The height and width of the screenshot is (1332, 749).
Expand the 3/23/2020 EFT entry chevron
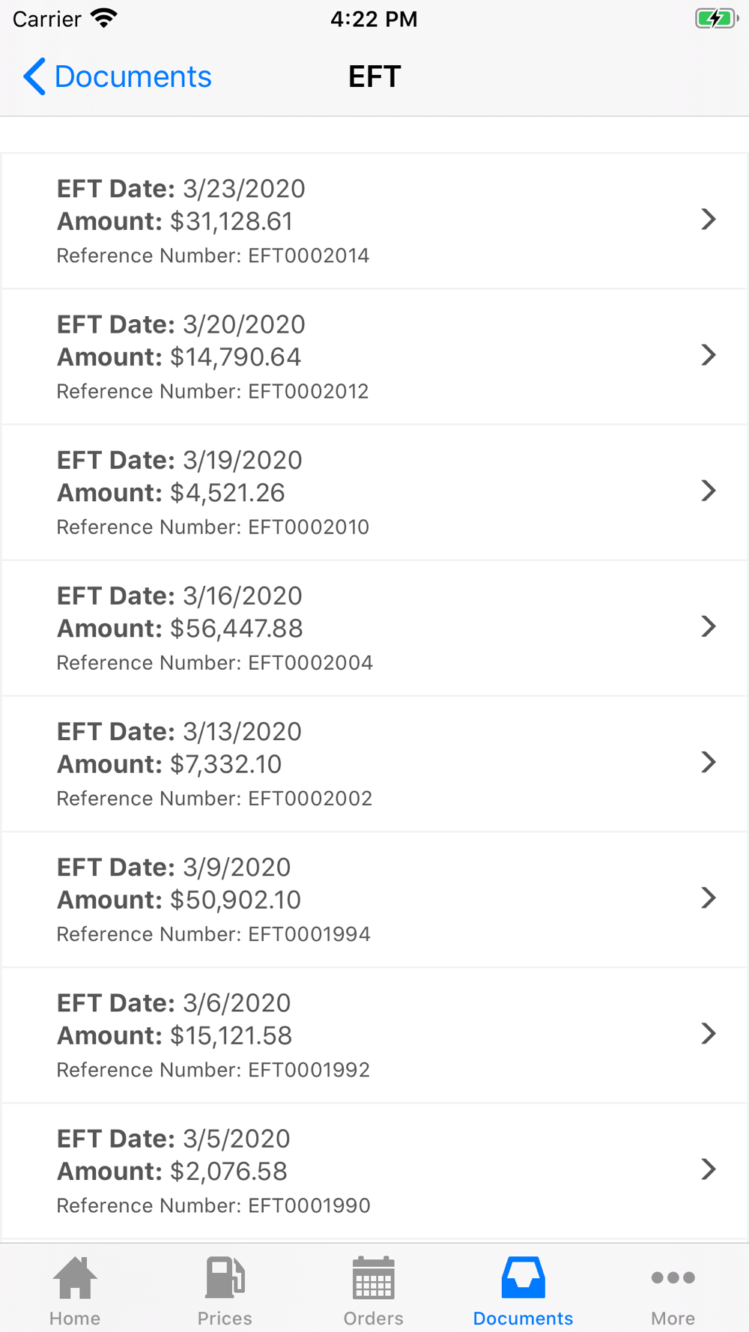point(709,220)
